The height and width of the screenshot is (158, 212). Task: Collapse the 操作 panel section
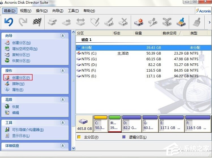point(63,70)
